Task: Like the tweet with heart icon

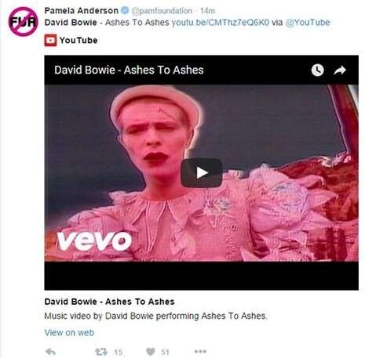Action: click(x=151, y=352)
